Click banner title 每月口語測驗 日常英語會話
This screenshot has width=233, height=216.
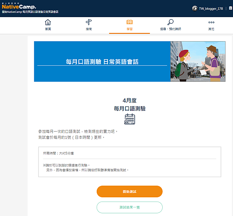click(x=102, y=61)
